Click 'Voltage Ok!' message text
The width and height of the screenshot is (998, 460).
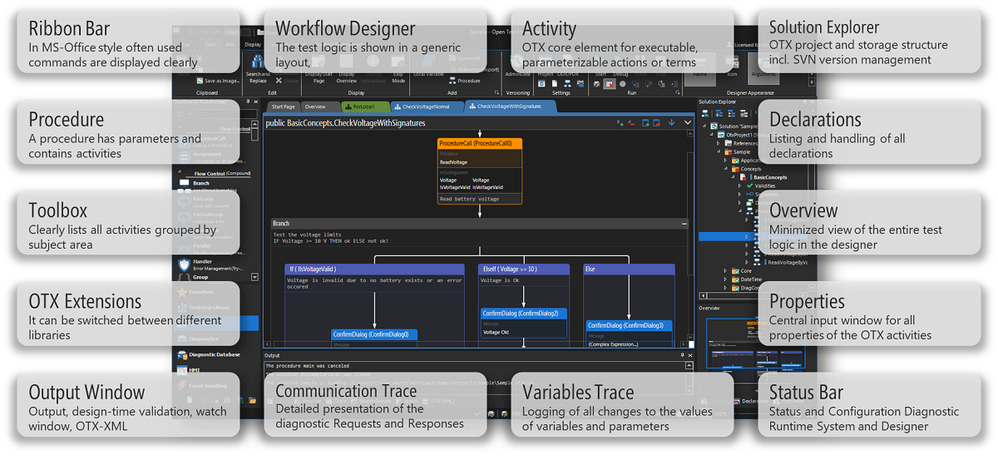pos(497,332)
